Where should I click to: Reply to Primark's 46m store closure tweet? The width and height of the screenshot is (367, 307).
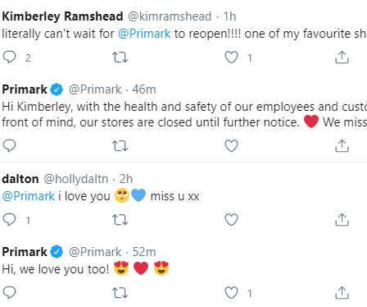pos(9,145)
